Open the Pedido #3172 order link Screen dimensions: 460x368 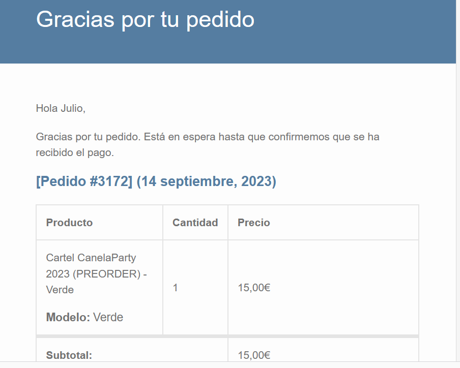[x=84, y=181]
